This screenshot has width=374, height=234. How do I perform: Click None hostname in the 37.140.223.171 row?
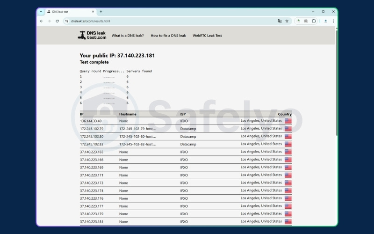123,175
